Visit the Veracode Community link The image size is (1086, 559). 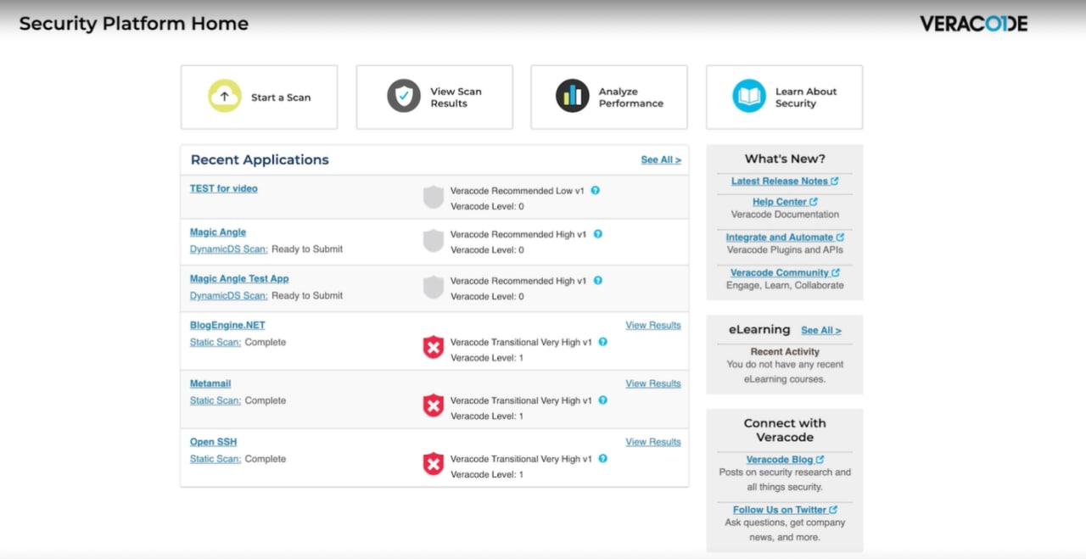780,272
